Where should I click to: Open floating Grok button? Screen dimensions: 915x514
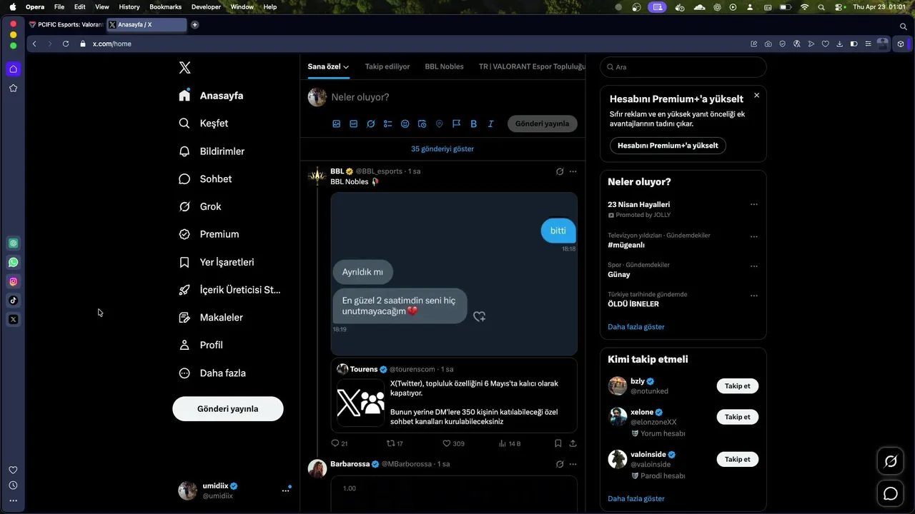pyautogui.click(x=891, y=461)
